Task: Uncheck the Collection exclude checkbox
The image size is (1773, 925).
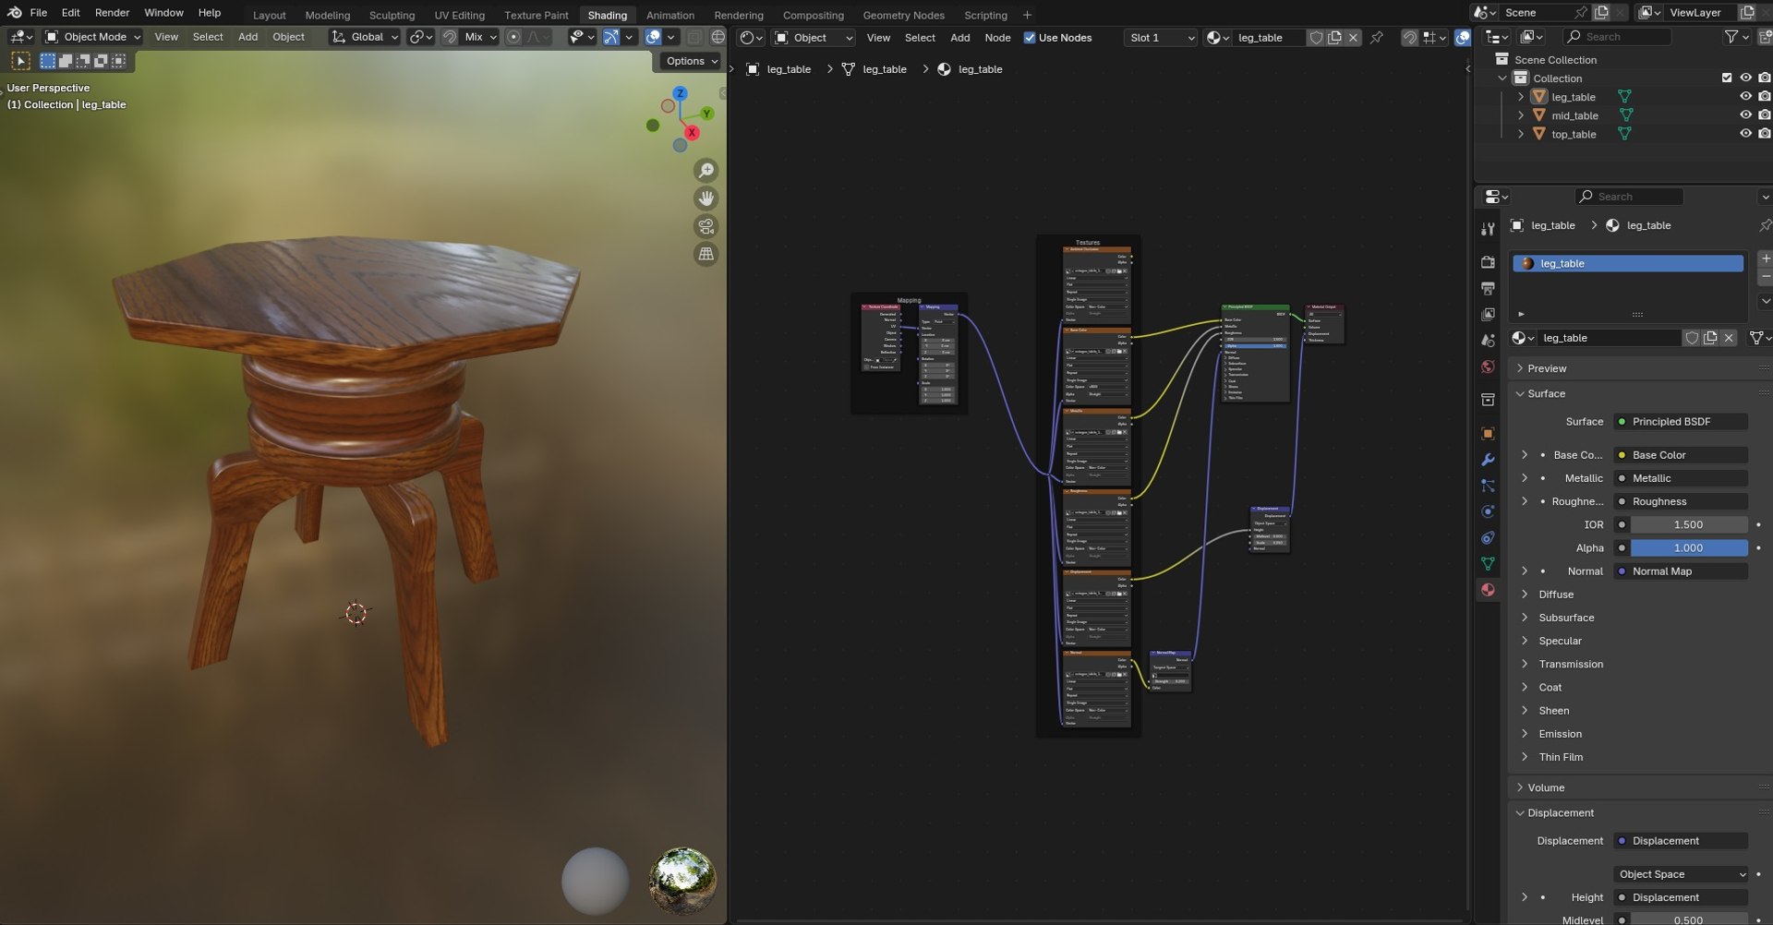Action: 1727,78
